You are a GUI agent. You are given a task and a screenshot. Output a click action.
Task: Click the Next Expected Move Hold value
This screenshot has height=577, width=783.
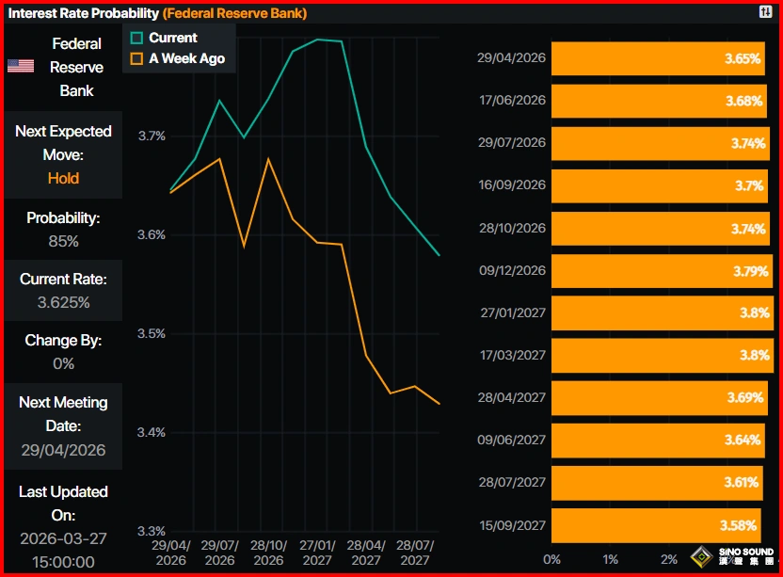point(63,178)
